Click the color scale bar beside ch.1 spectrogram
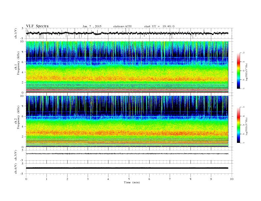Image resolution: width=261 pixels, height=201 pixels. point(238,71)
